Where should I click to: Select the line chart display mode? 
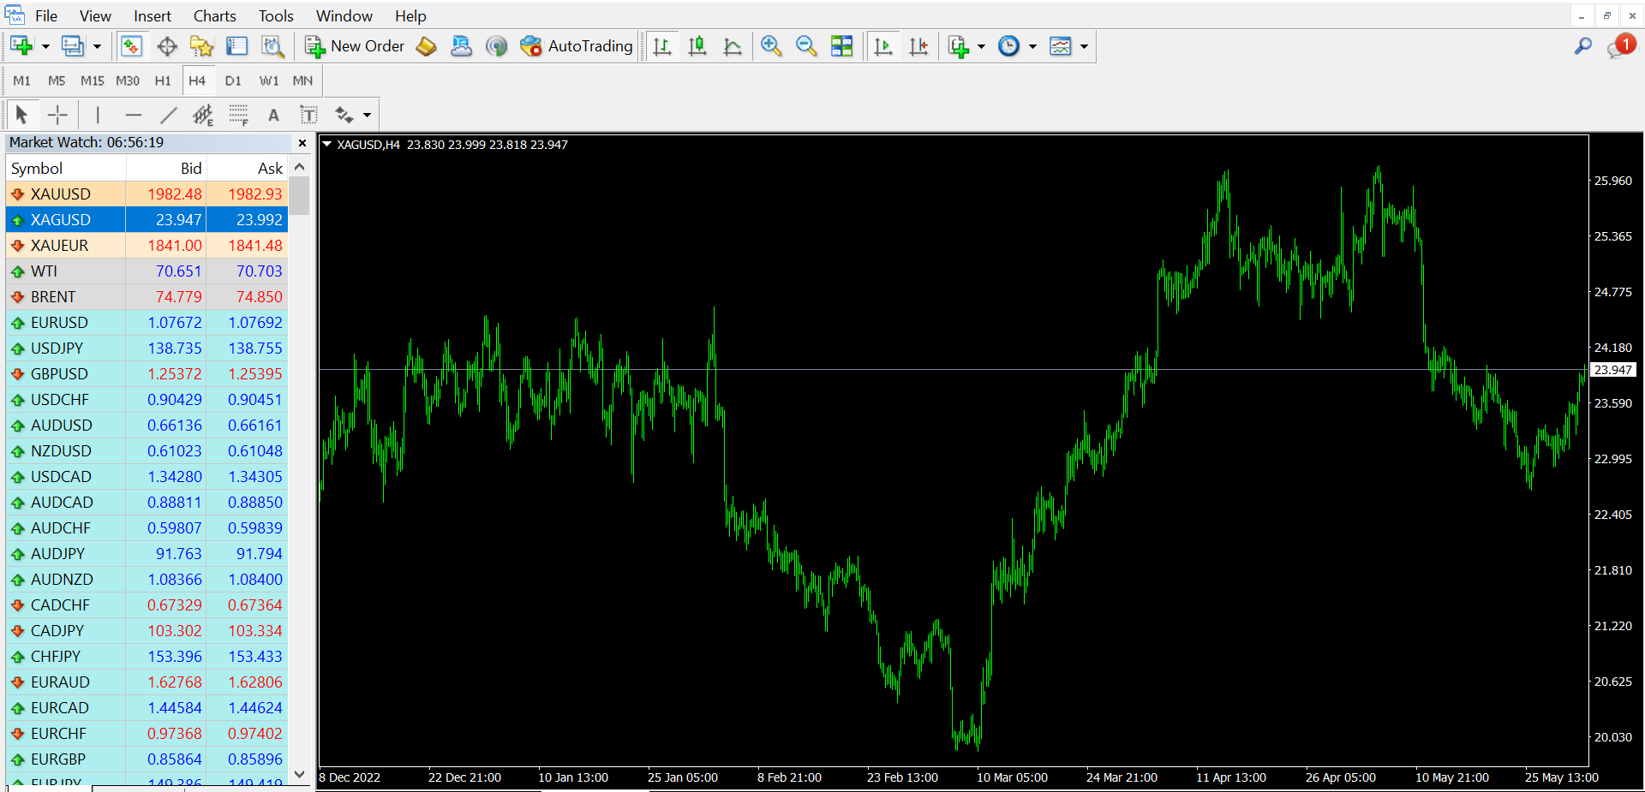pos(733,46)
